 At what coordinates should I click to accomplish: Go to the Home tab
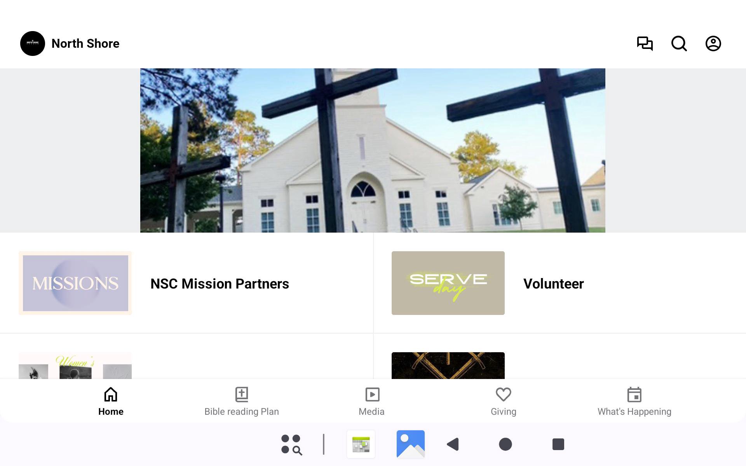tap(111, 401)
